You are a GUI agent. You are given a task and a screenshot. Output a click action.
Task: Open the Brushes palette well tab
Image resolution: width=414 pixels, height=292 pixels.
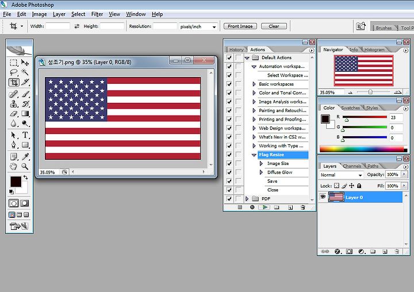click(x=384, y=28)
